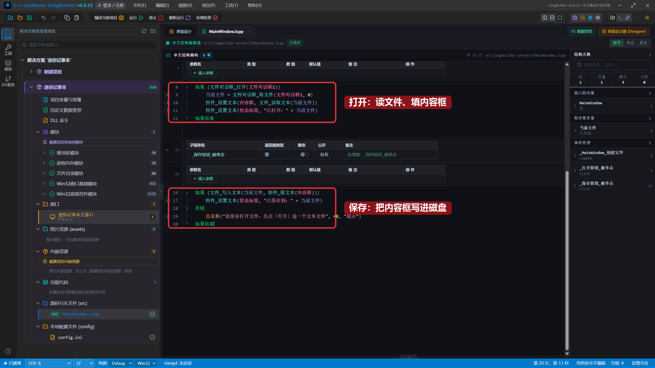655x368 pixels.
Task: Open the yellow magnifier search tool
Action: (x=583, y=18)
